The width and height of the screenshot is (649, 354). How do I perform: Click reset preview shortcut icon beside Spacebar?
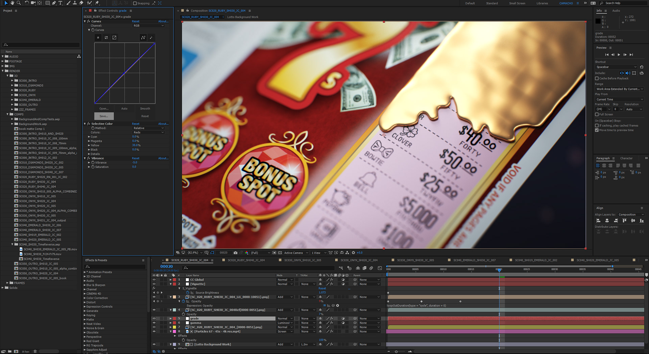tap(642, 67)
